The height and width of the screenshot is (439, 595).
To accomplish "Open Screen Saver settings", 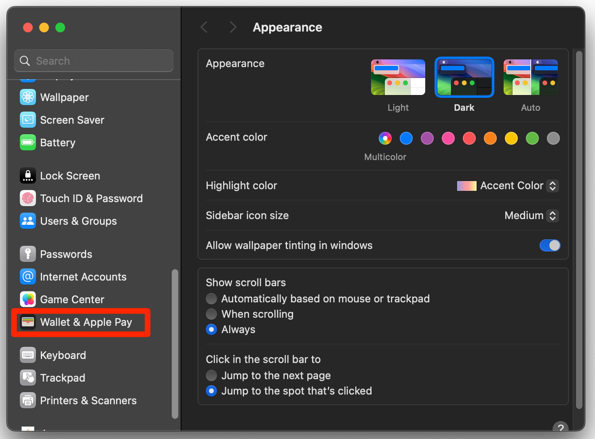I will 72,120.
